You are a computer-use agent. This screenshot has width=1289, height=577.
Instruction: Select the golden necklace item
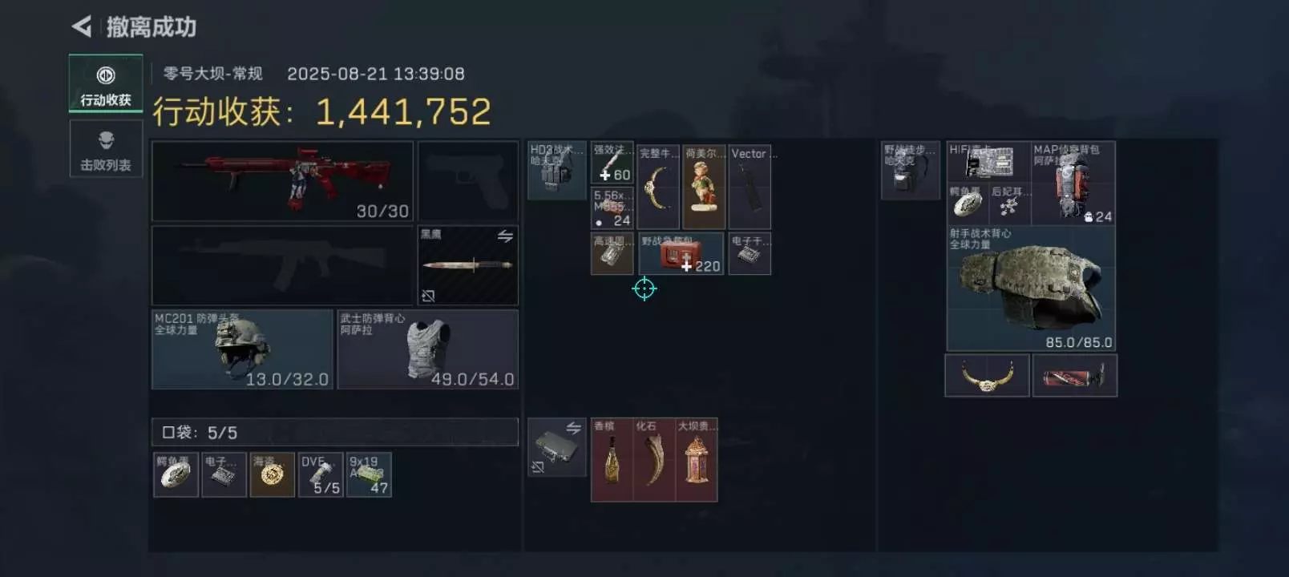(987, 376)
